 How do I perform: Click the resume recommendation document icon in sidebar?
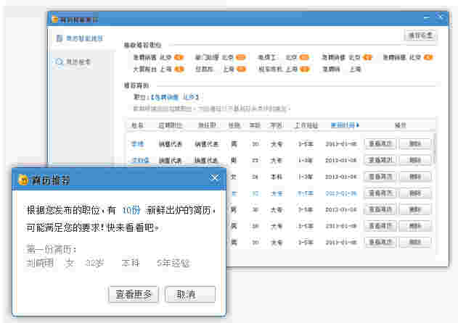(60, 38)
